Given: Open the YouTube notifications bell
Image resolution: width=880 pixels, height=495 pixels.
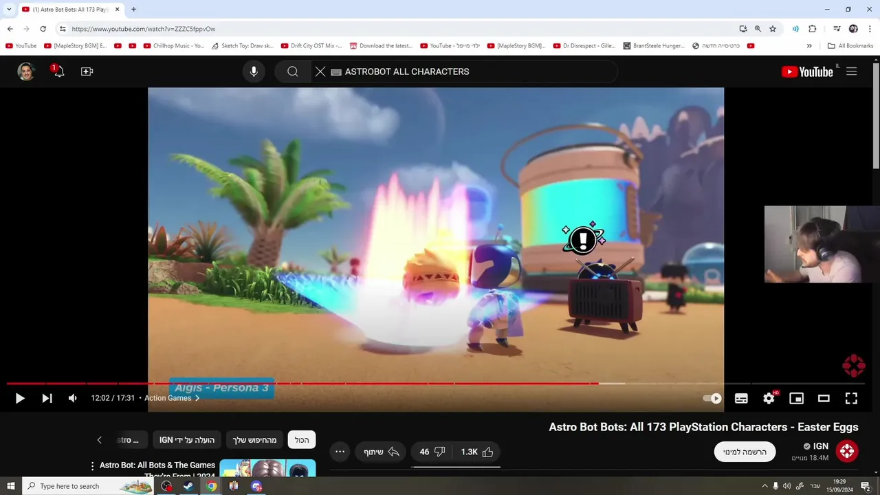Looking at the screenshot, I should tap(58, 71).
